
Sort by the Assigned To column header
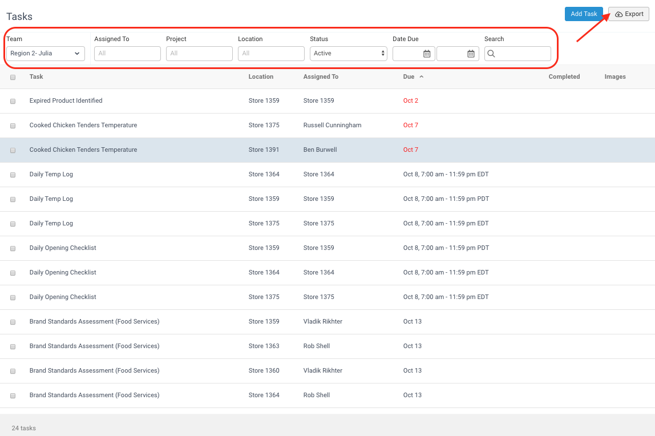point(321,76)
